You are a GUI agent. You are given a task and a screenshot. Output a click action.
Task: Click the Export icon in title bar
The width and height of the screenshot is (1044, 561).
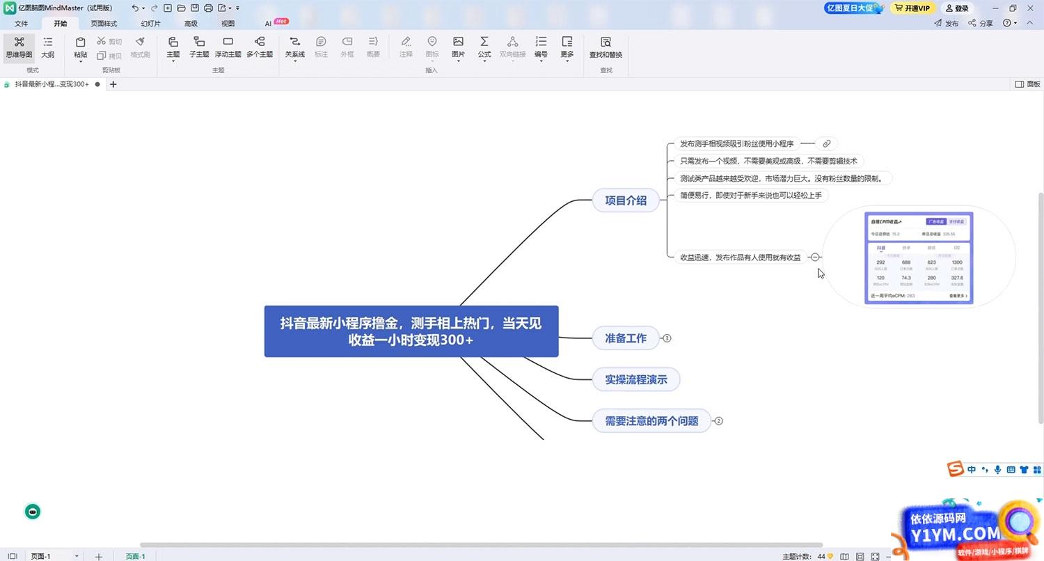tap(222, 8)
